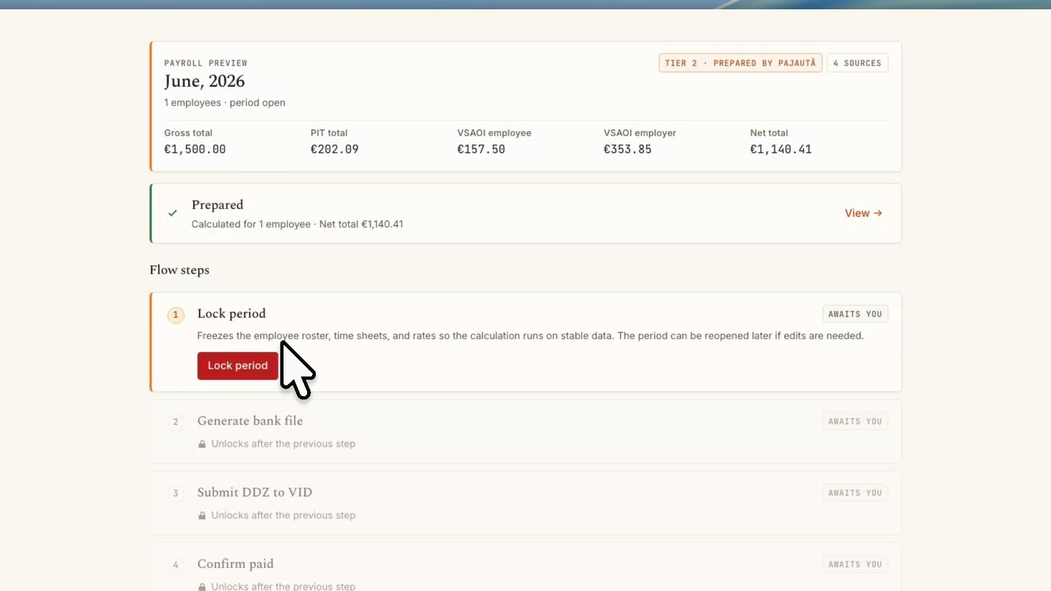Click the Net total amount €1,140.41
The width and height of the screenshot is (1051, 591).
[781, 149]
